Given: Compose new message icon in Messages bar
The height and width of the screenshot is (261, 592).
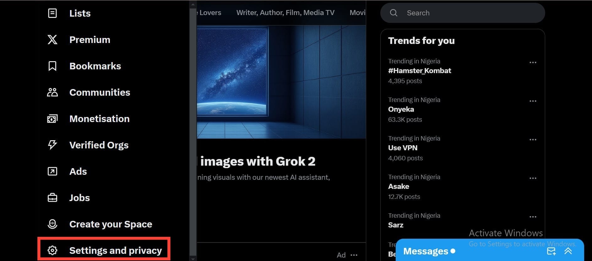Looking at the screenshot, I should pyautogui.click(x=551, y=251).
